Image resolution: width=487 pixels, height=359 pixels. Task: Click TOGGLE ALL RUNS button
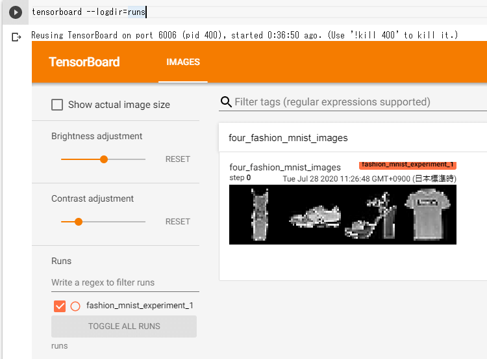point(124,326)
